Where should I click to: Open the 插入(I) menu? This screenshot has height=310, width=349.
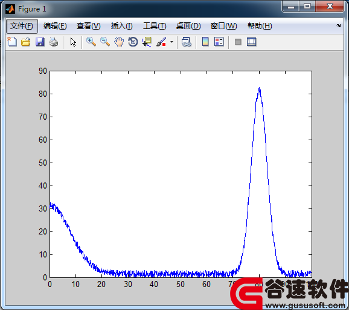coord(122,26)
